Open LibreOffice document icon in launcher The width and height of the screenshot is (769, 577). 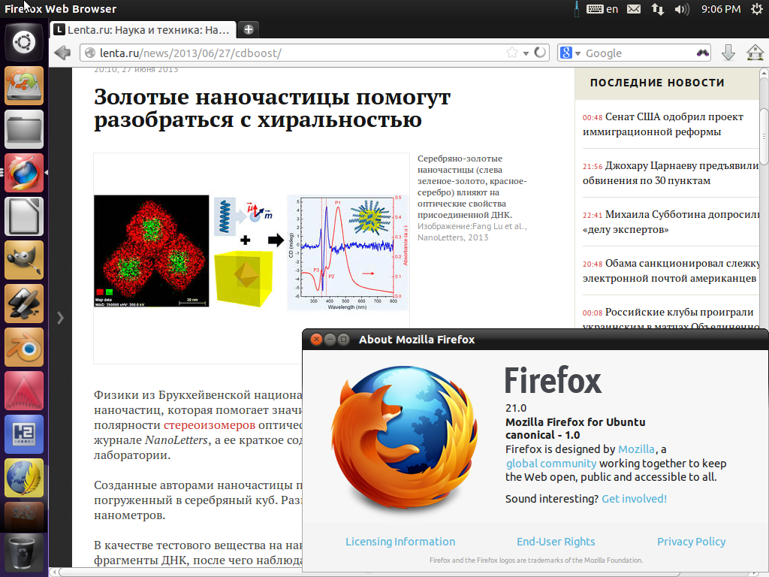[24, 216]
